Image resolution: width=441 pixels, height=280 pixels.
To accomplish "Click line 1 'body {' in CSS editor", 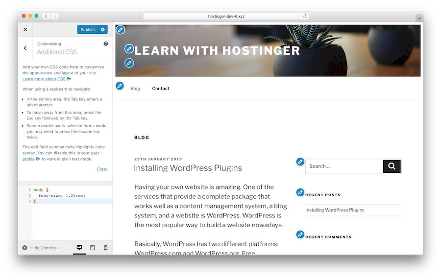I will click(41, 190).
